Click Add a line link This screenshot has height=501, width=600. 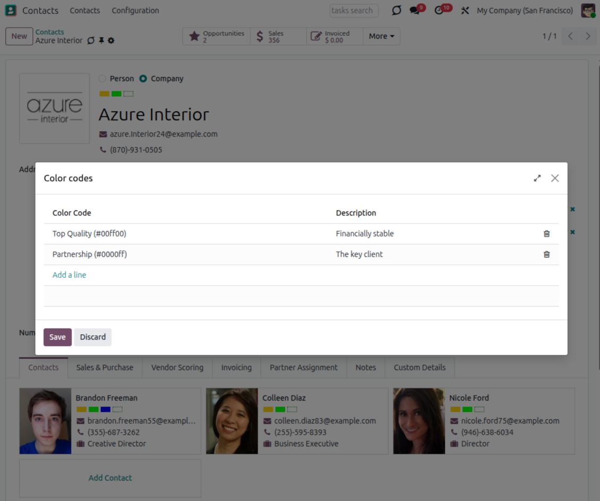pos(69,275)
